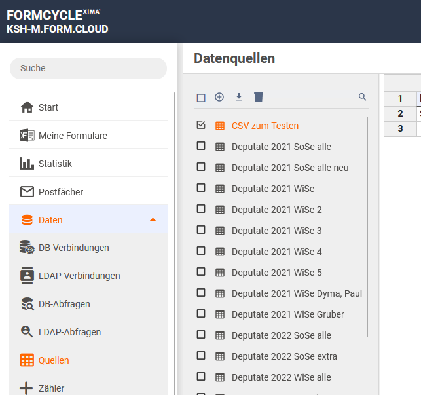Select row 2 header in the table
This screenshot has width=421, height=395.
tap(400, 113)
